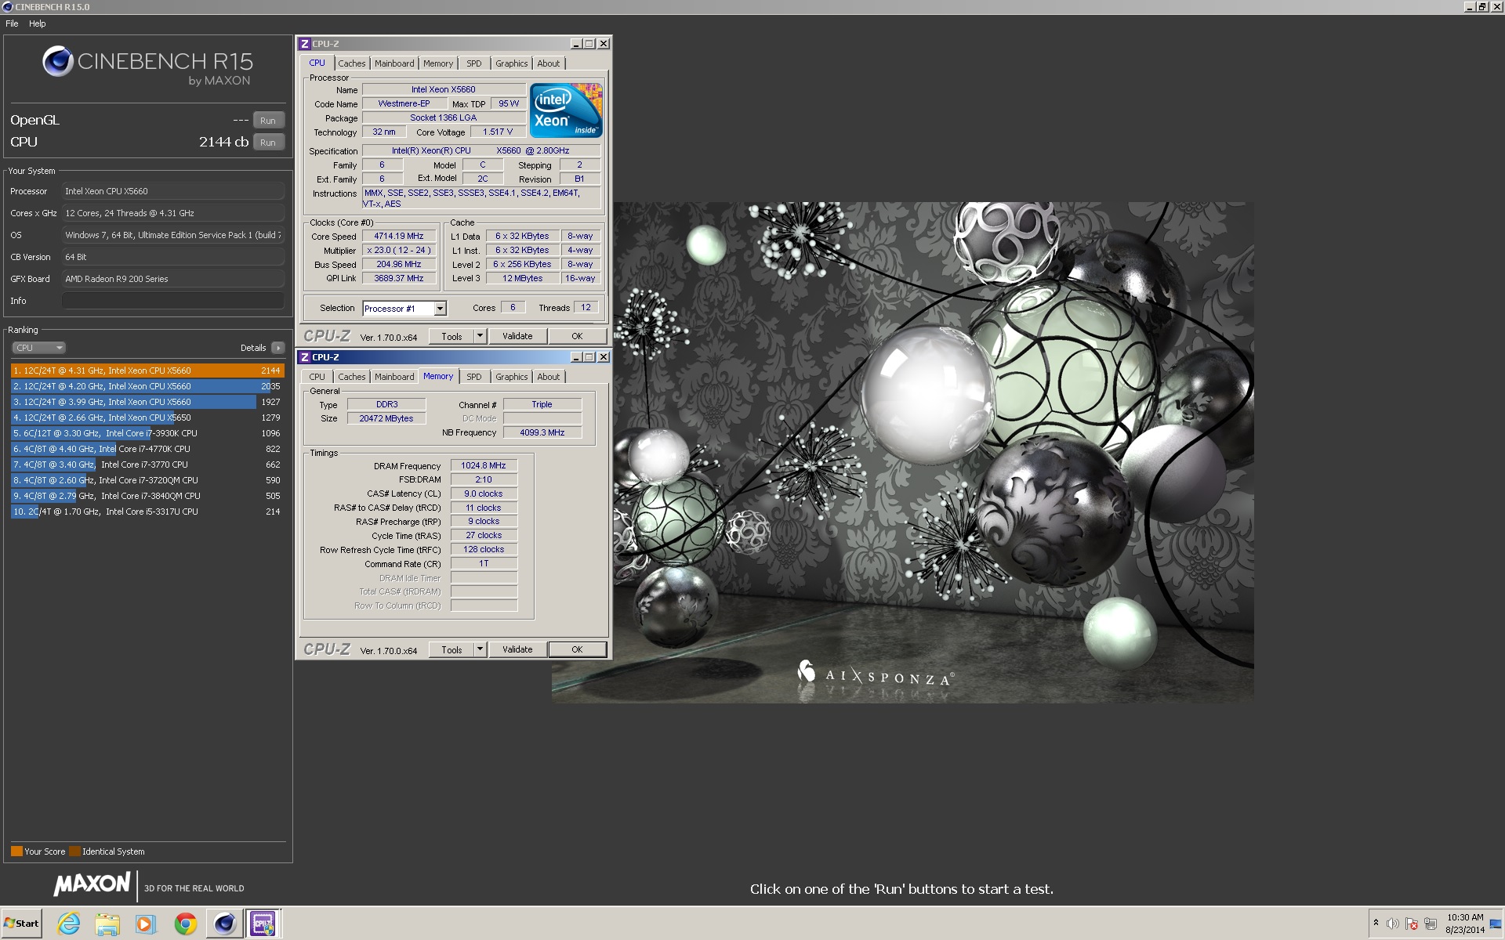The image size is (1505, 940).
Task: Expand Tools arrow in lower CPU-Z
Action: [x=480, y=649]
